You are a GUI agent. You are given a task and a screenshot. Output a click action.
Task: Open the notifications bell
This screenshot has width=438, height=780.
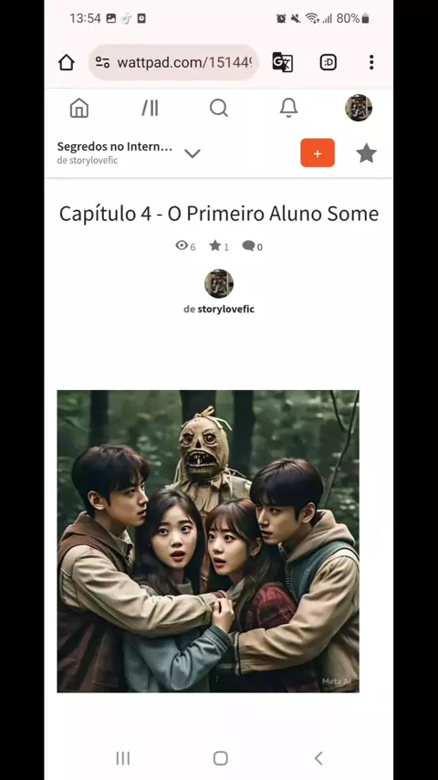(x=288, y=108)
